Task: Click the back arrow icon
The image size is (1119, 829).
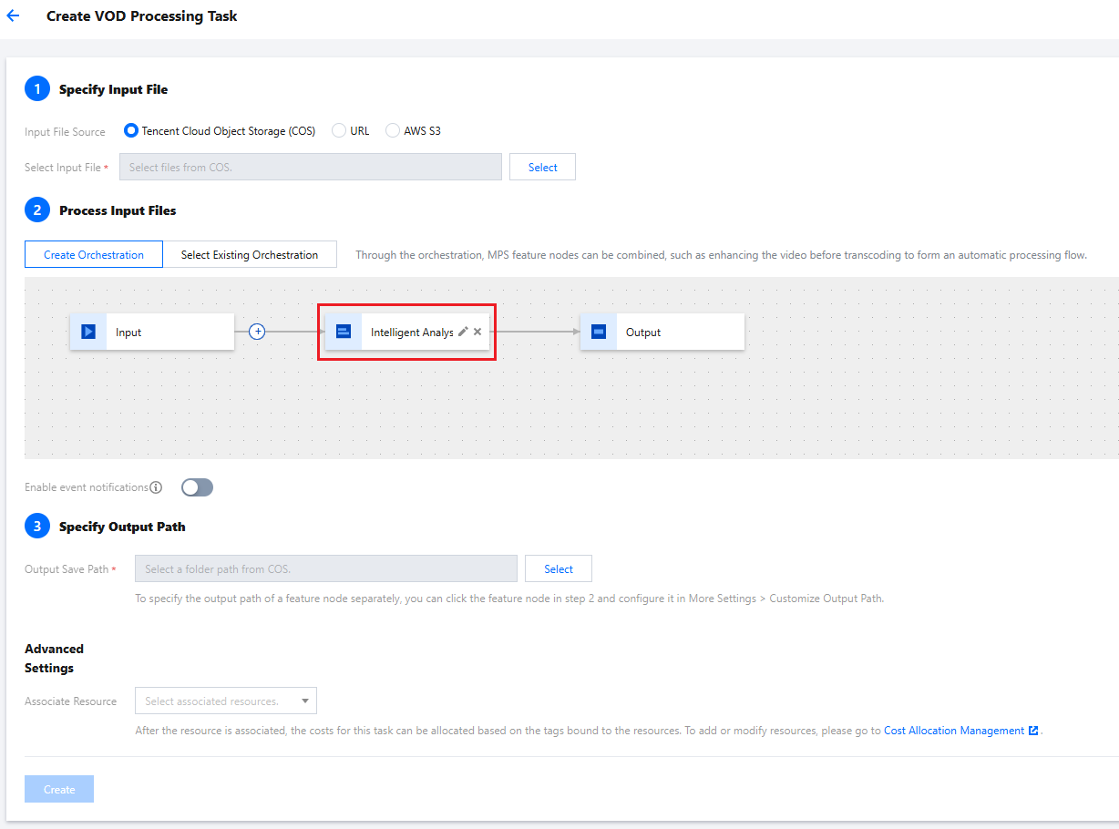Action: (x=13, y=16)
